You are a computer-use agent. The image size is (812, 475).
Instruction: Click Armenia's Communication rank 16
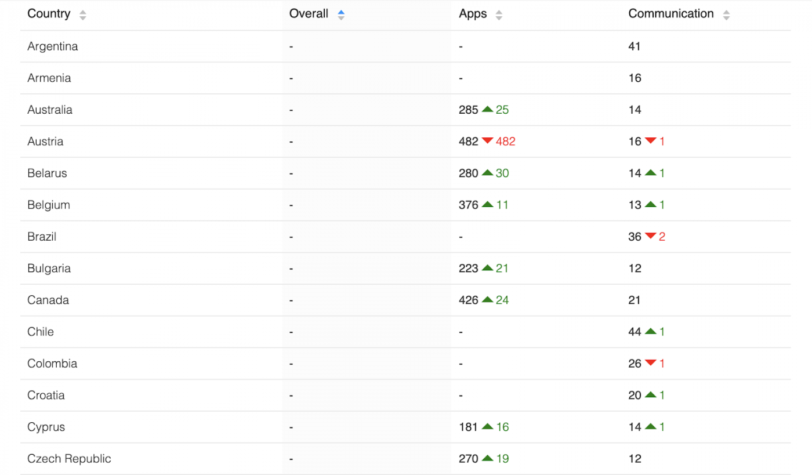635,78
